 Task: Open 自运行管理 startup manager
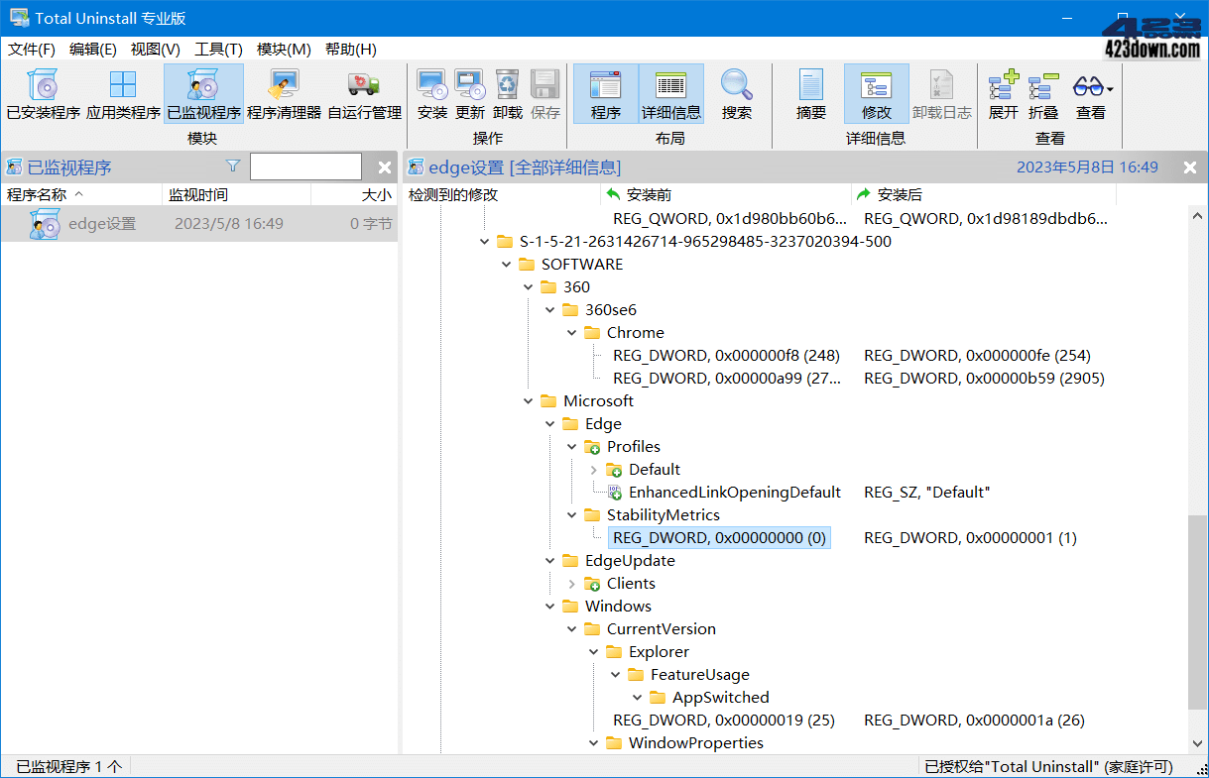364,95
